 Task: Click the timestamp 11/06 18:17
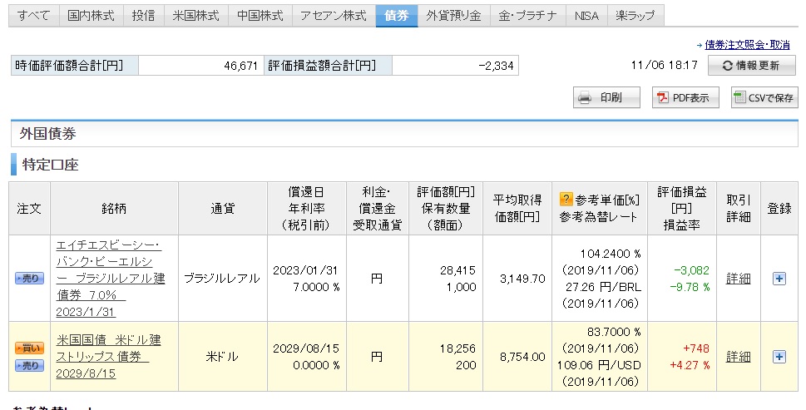pos(664,65)
